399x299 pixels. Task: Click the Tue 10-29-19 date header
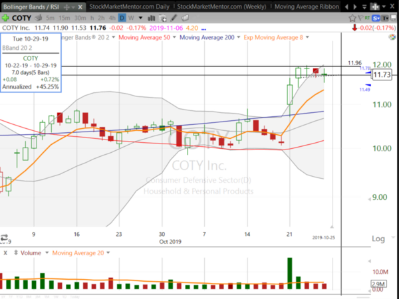click(31, 39)
